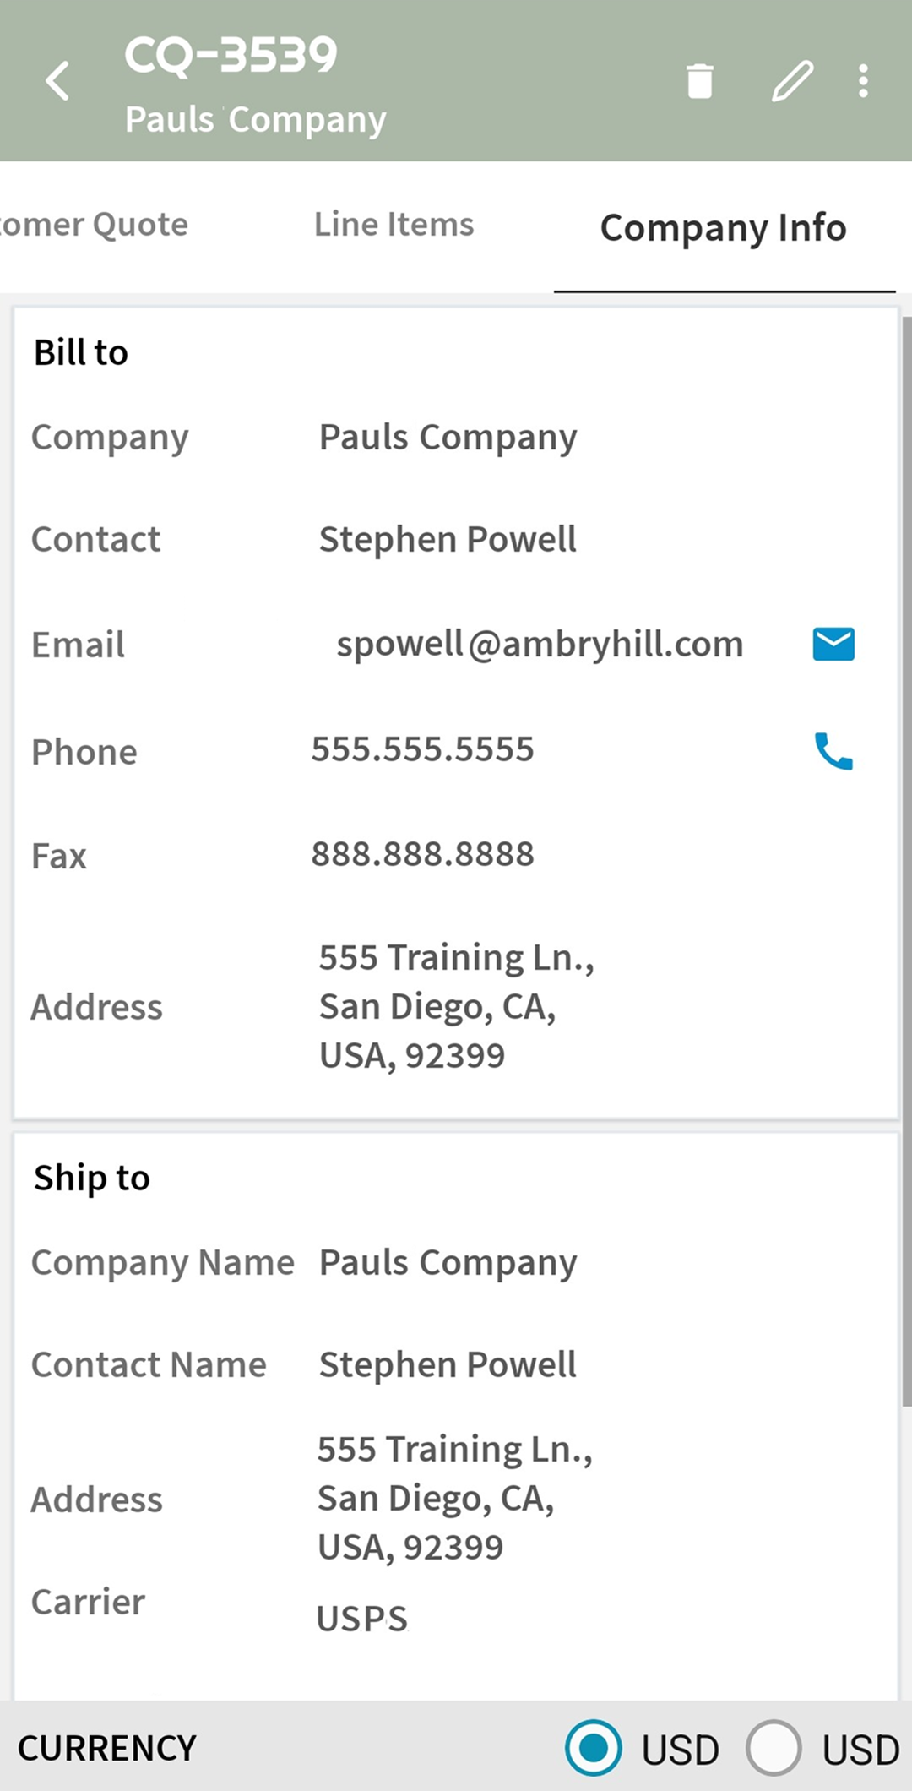Tap the fax number 888.888.8888

coord(422,854)
